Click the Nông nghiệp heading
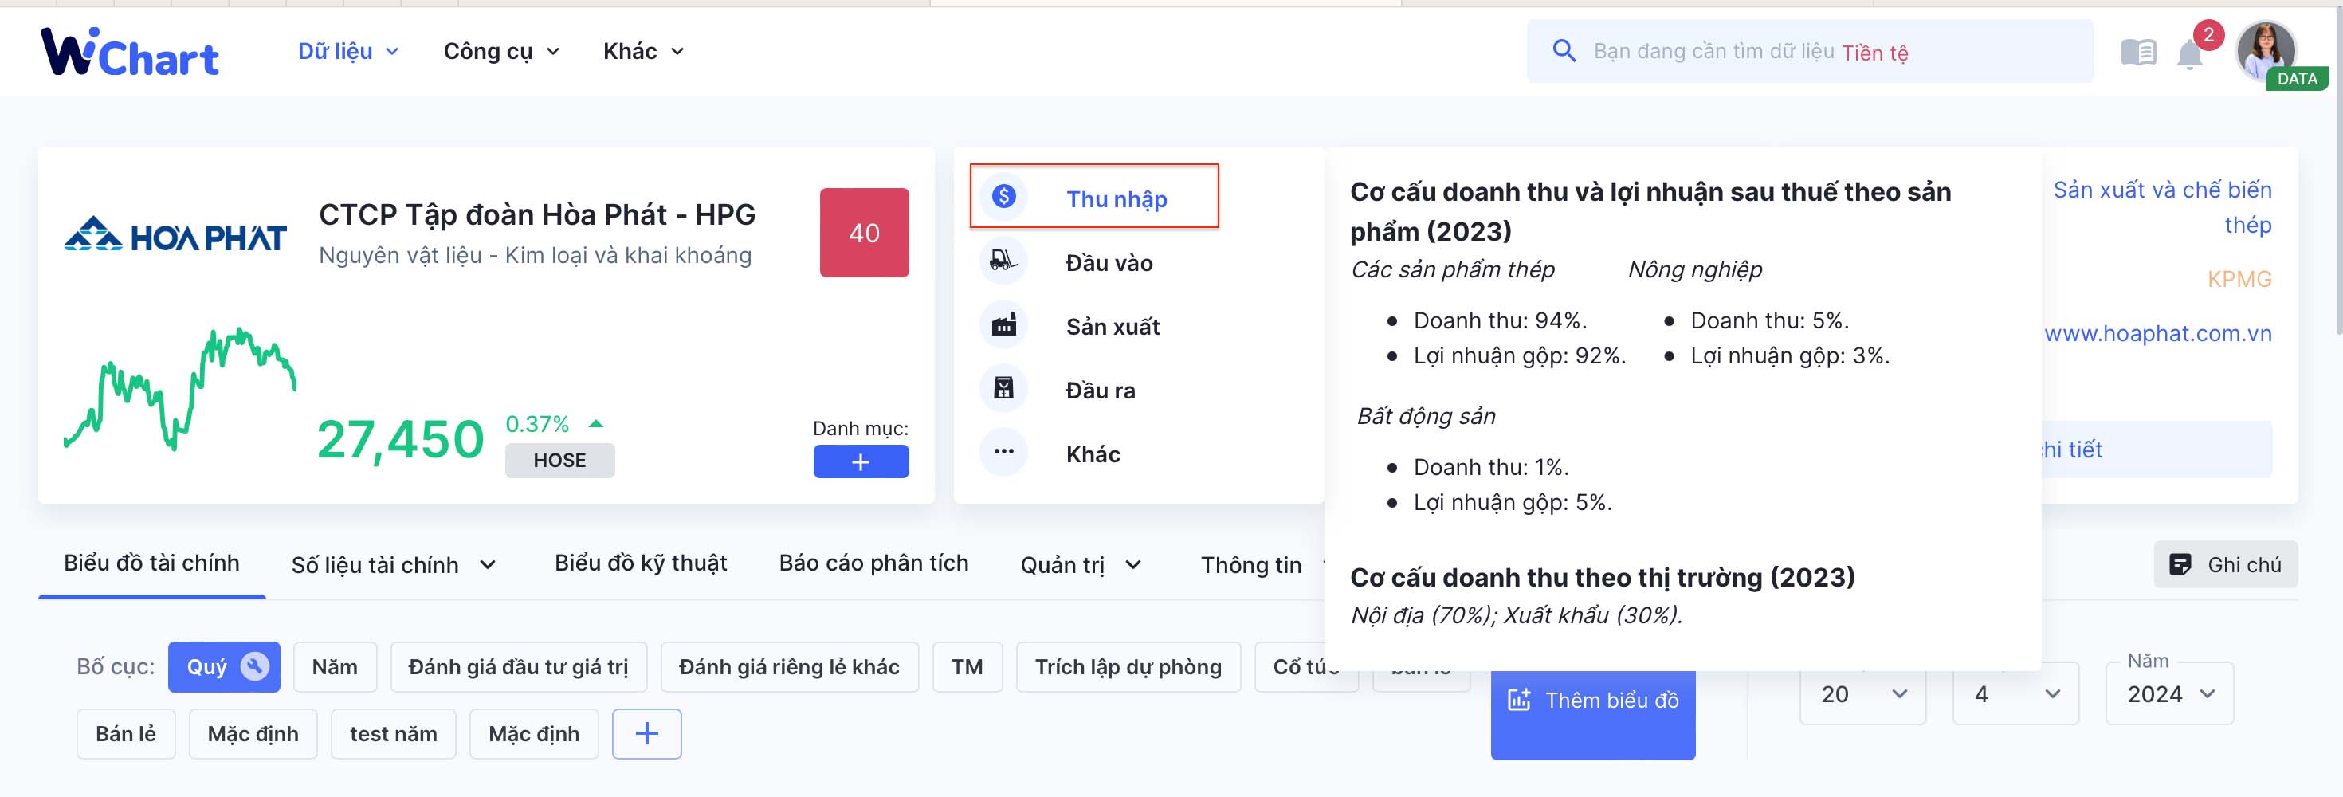This screenshot has height=797, width=2343. [1694, 269]
